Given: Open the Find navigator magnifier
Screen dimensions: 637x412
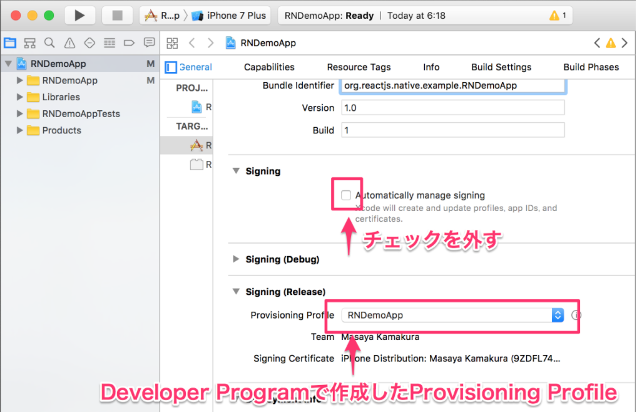Looking at the screenshot, I should pos(49,43).
